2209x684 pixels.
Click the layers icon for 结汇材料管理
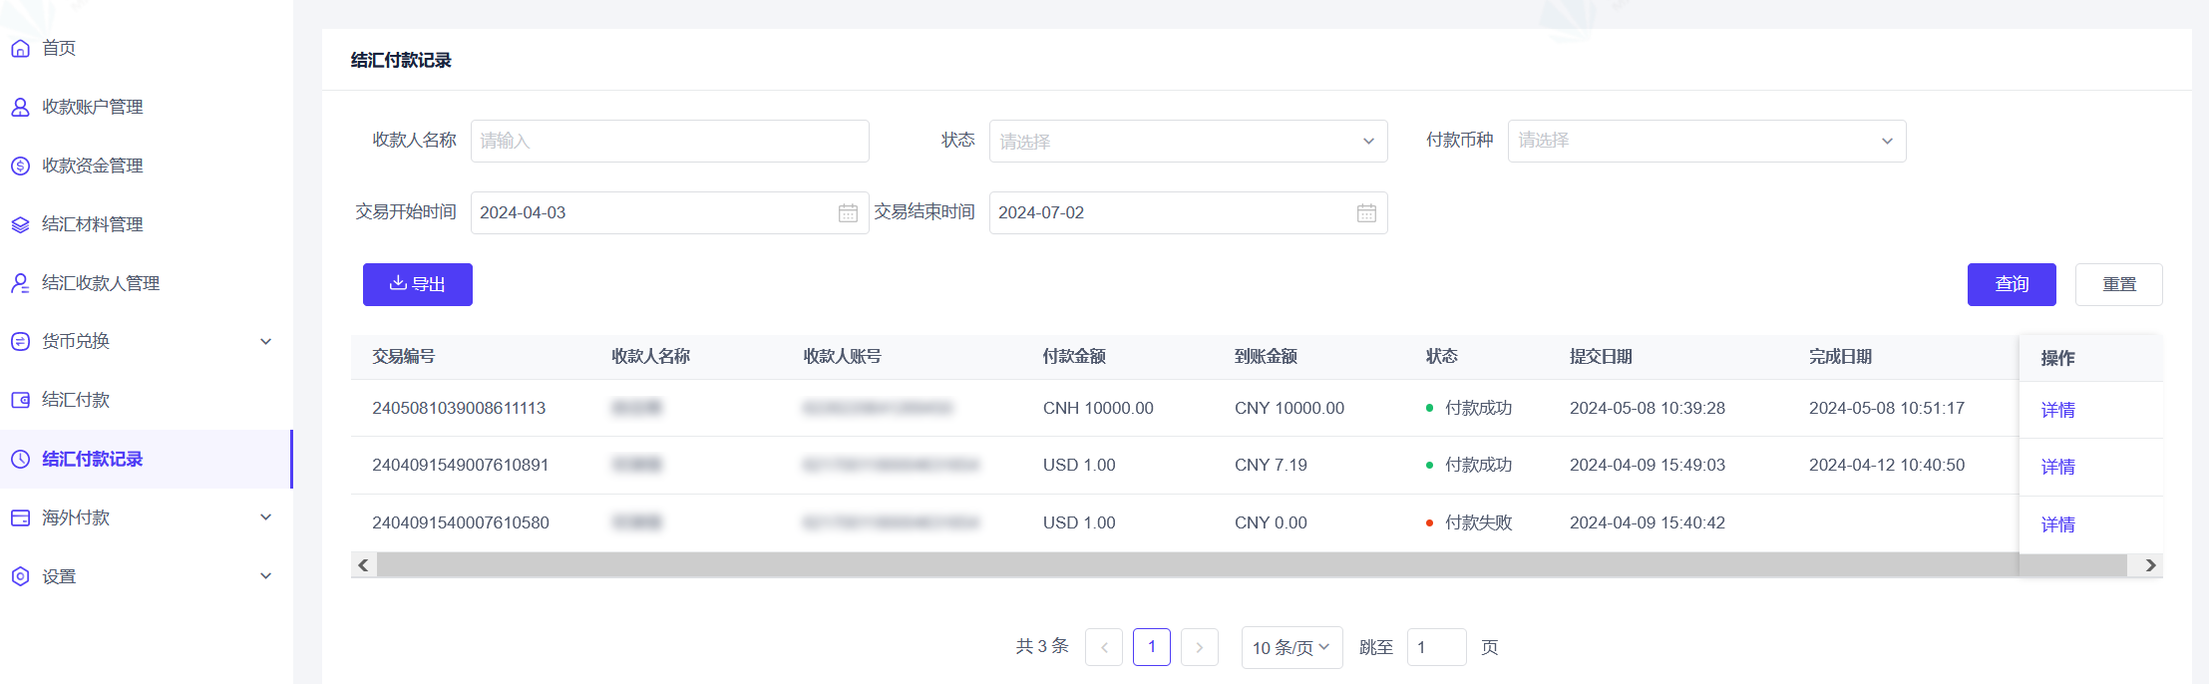click(x=20, y=224)
